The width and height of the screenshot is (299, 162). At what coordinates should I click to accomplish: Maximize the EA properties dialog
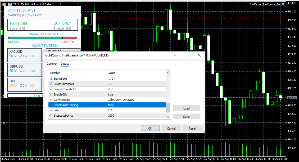point(187,55)
